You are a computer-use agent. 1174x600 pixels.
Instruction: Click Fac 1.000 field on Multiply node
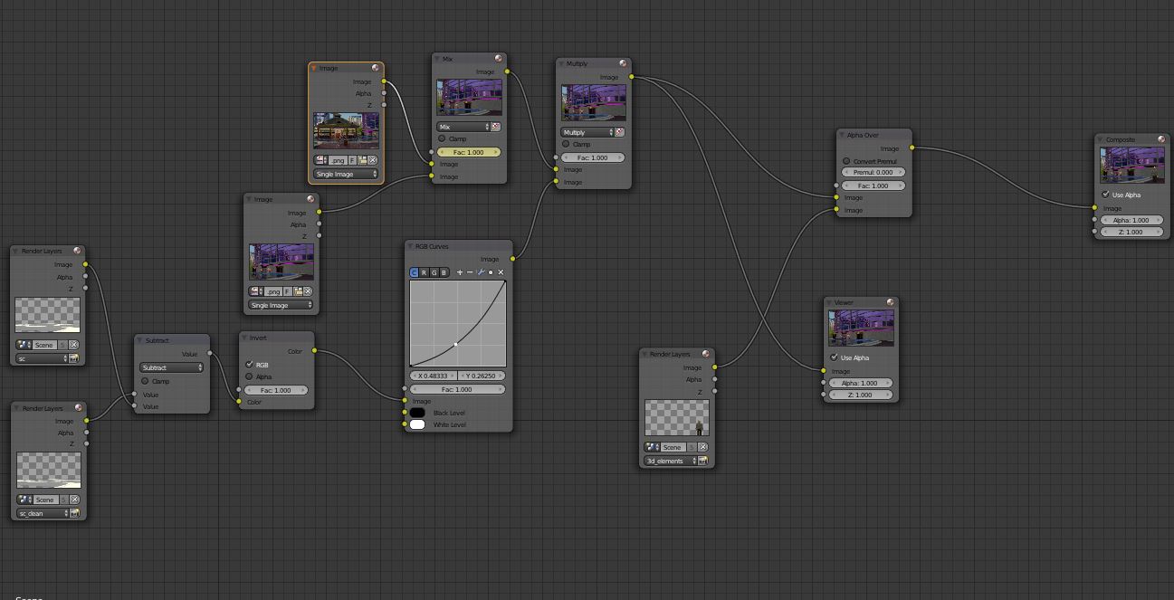593,157
